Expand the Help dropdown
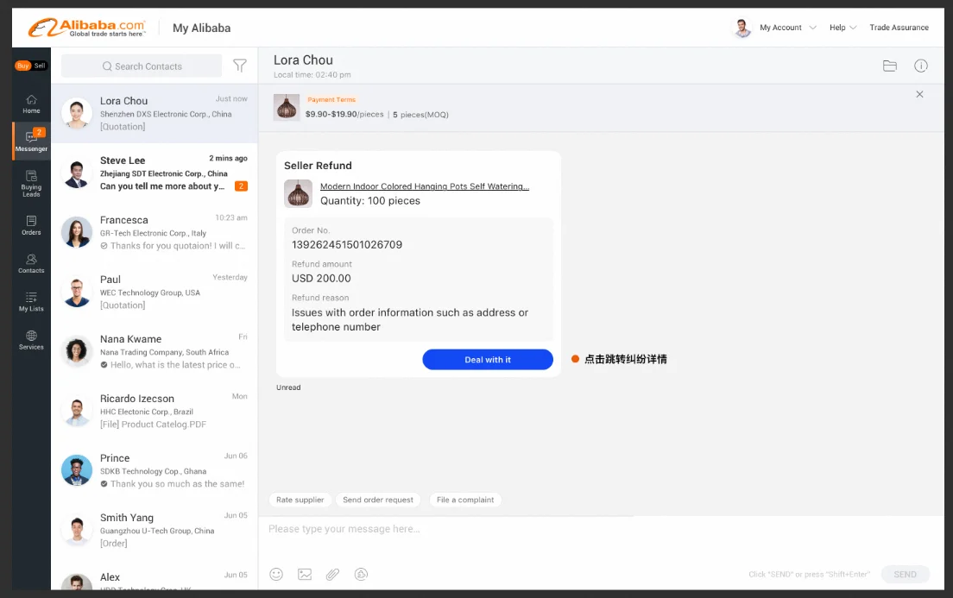 click(x=843, y=28)
